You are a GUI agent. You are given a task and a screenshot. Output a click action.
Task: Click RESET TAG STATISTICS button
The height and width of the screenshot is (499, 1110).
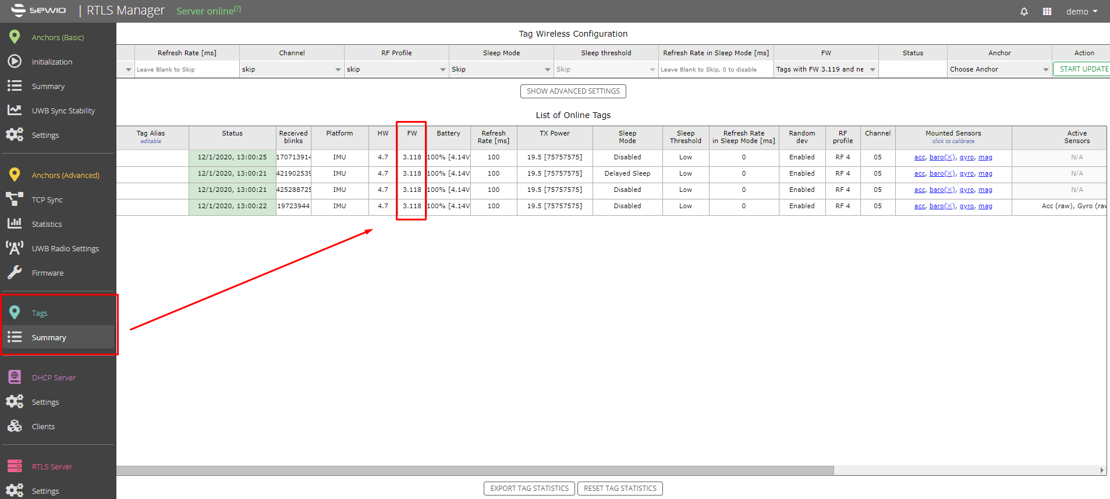pyautogui.click(x=620, y=489)
